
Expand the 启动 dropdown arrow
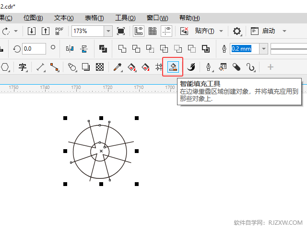coord(284,31)
